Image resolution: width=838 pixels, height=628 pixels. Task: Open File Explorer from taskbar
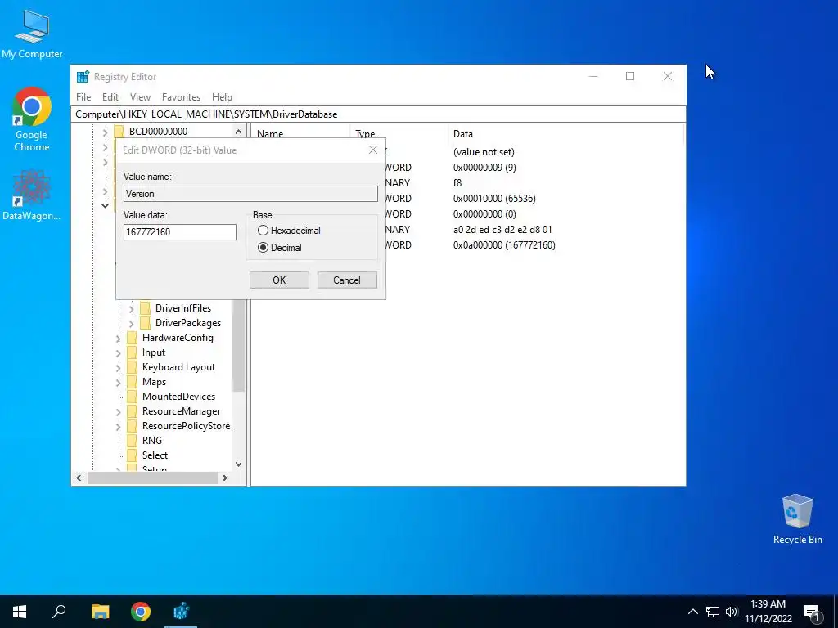[x=100, y=612]
